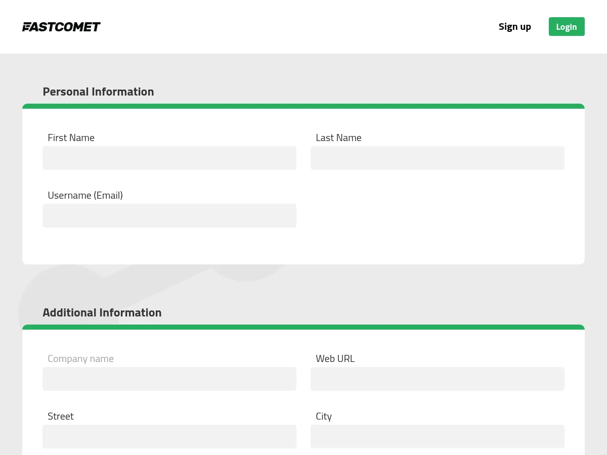Click the green bar under Personal Information

pyautogui.click(x=303, y=106)
